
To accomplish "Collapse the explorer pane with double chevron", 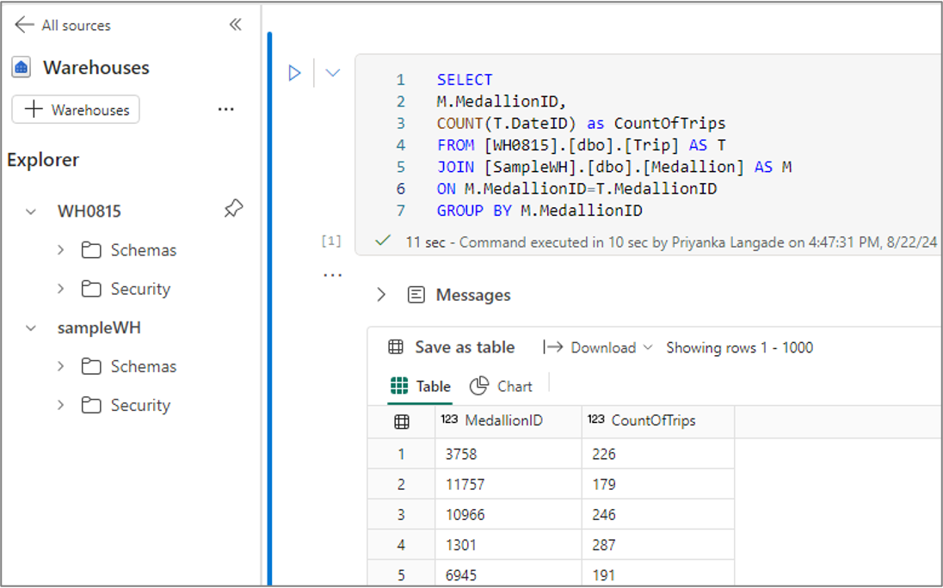I will point(235,25).
